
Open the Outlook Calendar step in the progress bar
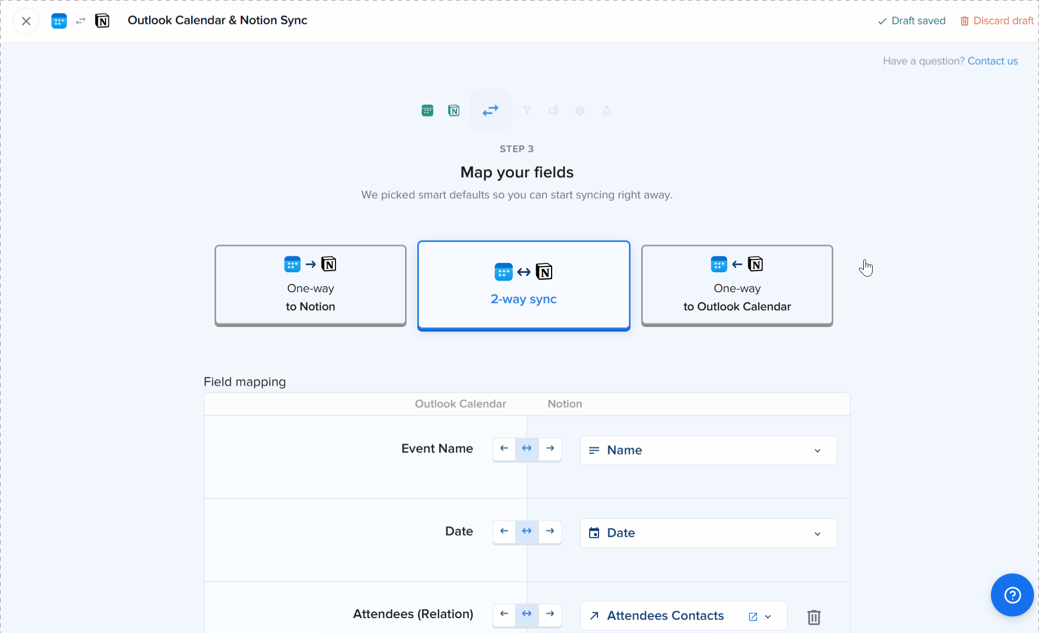[x=427, y=110]
